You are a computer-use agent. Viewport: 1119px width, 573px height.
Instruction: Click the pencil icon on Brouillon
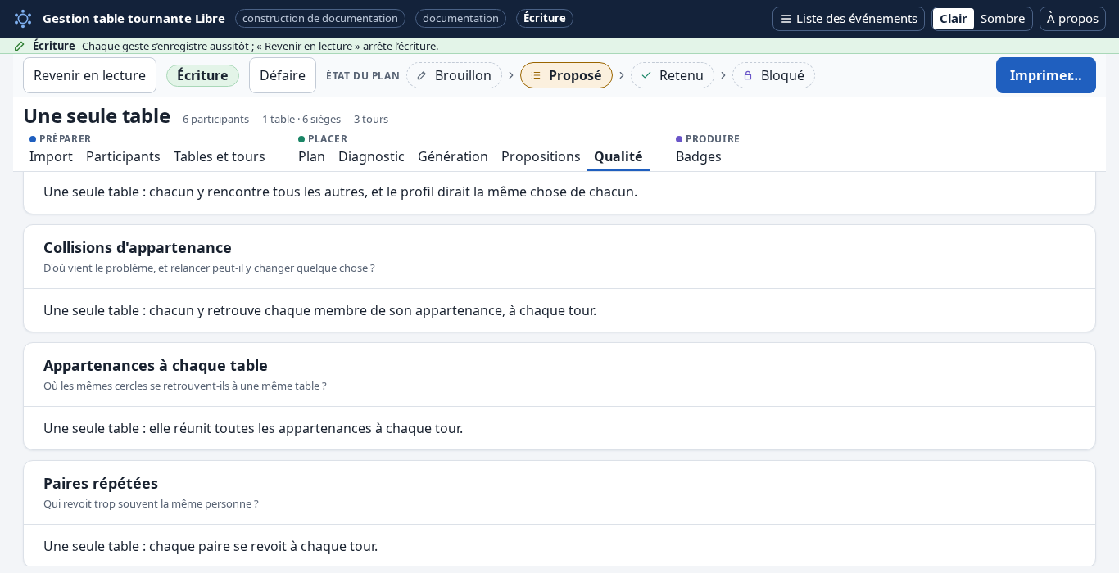(422, 75)
